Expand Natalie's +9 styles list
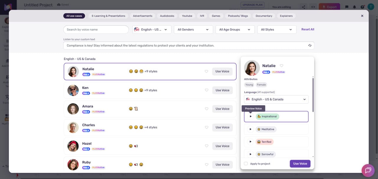Viewport: 378px width, 179px height. click(151, 71)
